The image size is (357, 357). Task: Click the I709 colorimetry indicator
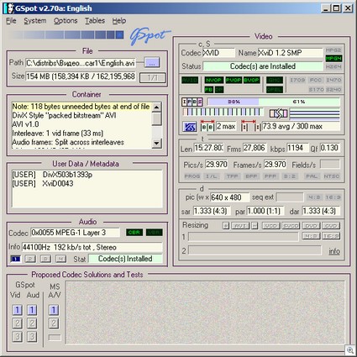click(297, 80)
